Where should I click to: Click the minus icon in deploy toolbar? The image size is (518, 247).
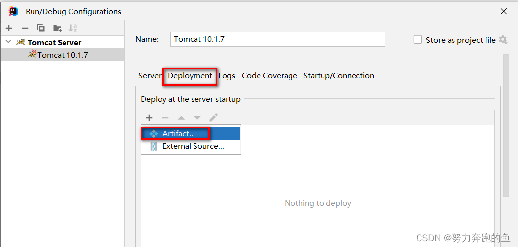(x=165, y=117)
